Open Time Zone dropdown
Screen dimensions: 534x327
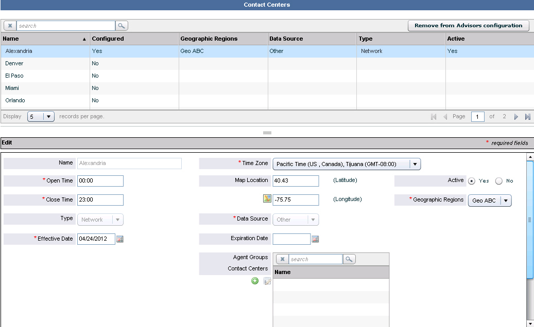pos(347,164)
